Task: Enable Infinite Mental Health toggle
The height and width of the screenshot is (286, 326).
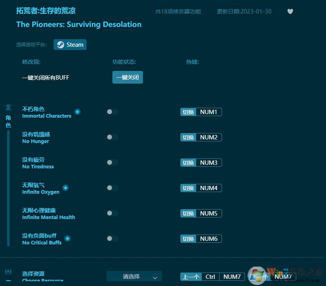Action: click(x=112, y=213)
